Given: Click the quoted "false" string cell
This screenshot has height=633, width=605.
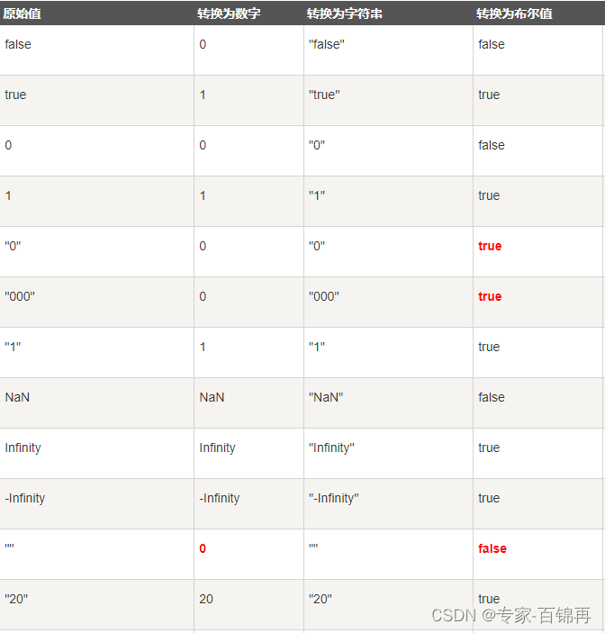Looking at the screenshot, I should [325, 44].
